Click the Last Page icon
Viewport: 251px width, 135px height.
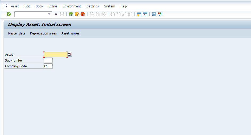(x=130, y=14)
